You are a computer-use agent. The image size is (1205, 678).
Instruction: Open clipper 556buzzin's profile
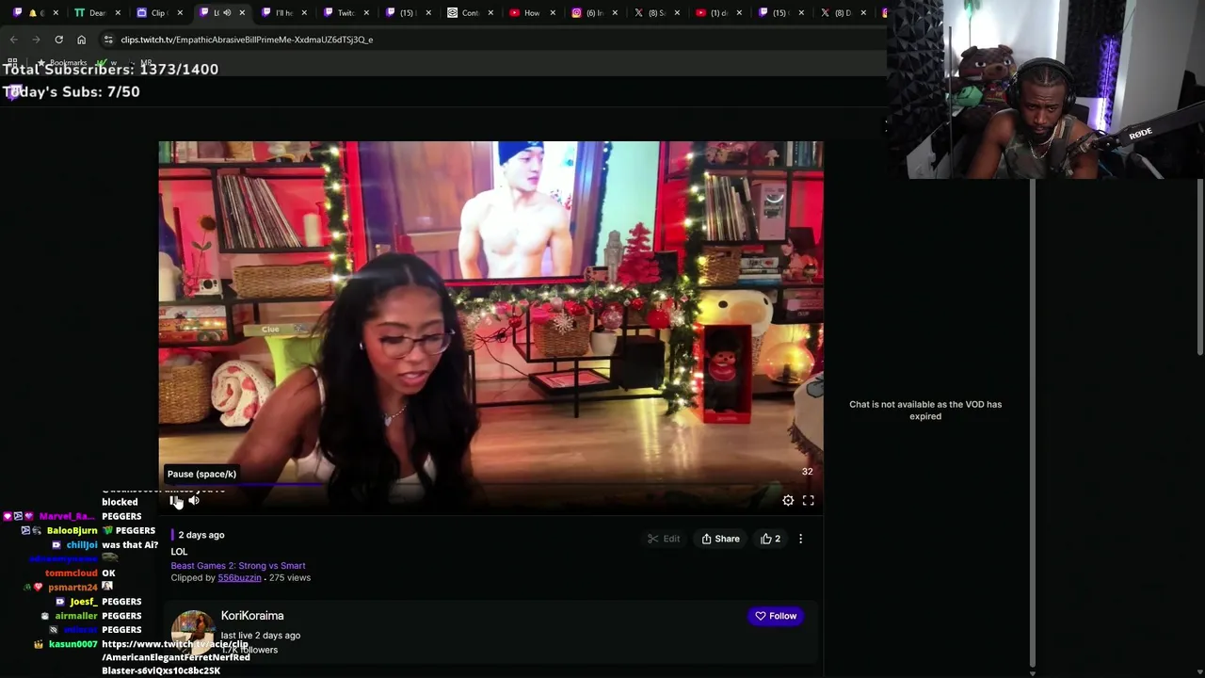(239, 577)
